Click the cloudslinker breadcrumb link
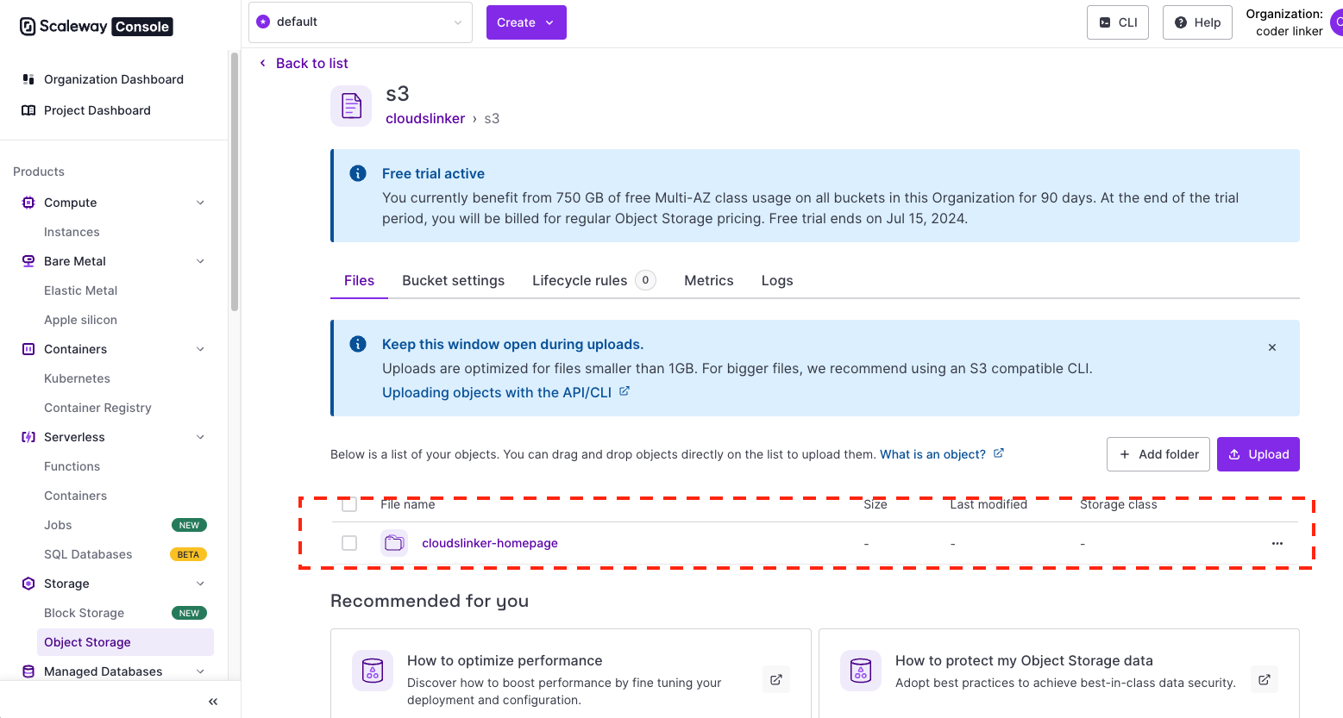This screenshot has height=718, width=1343. 425,118
